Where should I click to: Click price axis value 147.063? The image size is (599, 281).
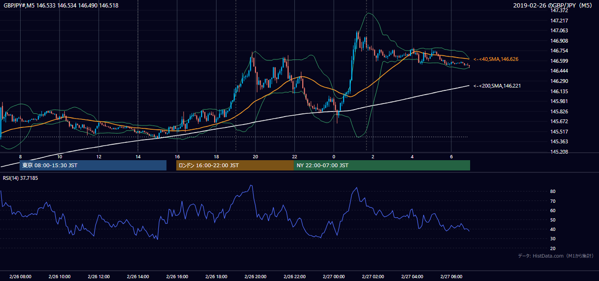pyautogui.click(x=559, y=30)
